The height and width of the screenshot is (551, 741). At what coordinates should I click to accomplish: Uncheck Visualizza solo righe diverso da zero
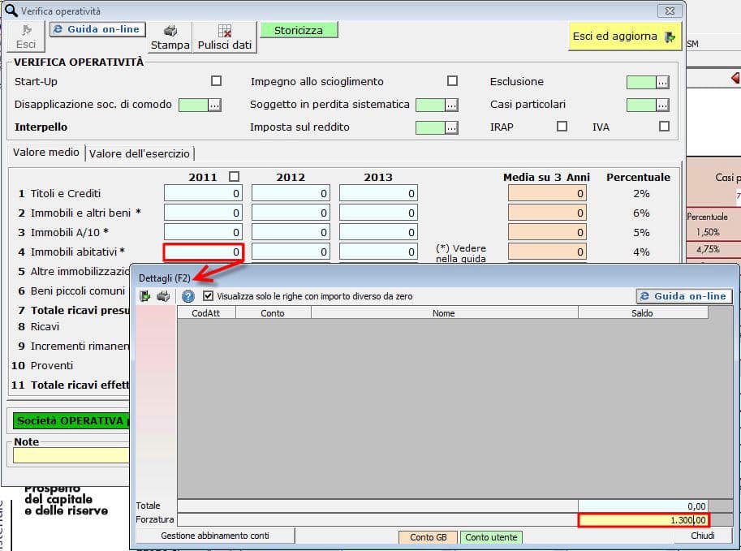208,296
